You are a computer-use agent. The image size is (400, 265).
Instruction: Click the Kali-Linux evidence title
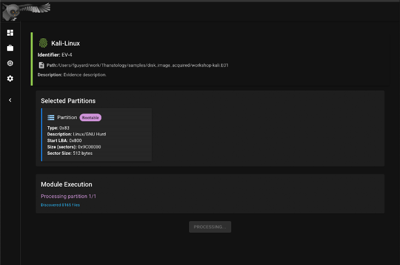pos(66,43)
